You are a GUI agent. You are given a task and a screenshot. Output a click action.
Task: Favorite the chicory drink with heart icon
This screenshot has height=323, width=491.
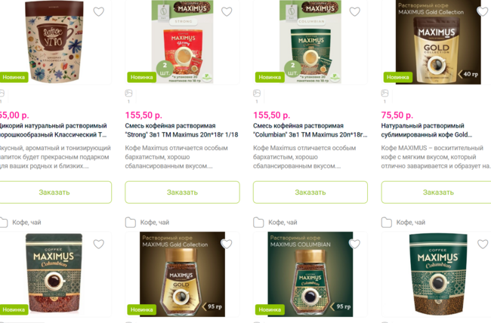point(99,11)
